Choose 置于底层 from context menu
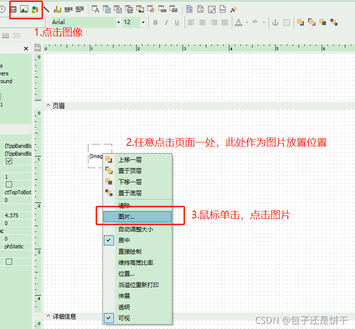 (x=138, y=193)
